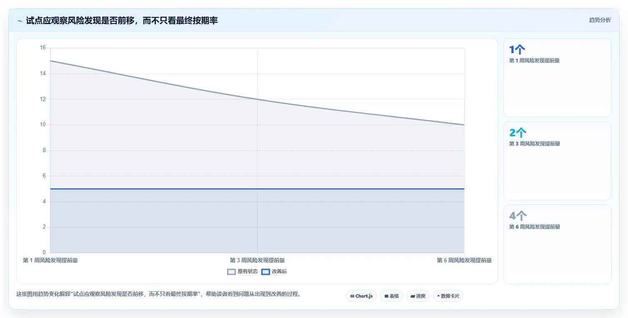The image size is (628, 318).
Task: Click the heading 试点应观察风险发现是否前移
Action: [122, 20]
